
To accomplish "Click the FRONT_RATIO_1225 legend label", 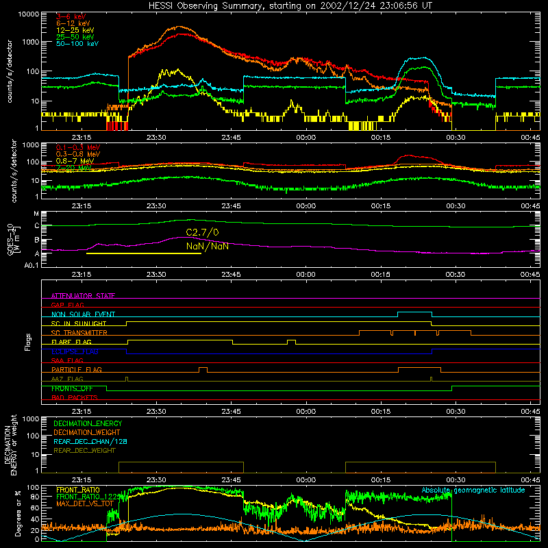I will tap(88, 497).
